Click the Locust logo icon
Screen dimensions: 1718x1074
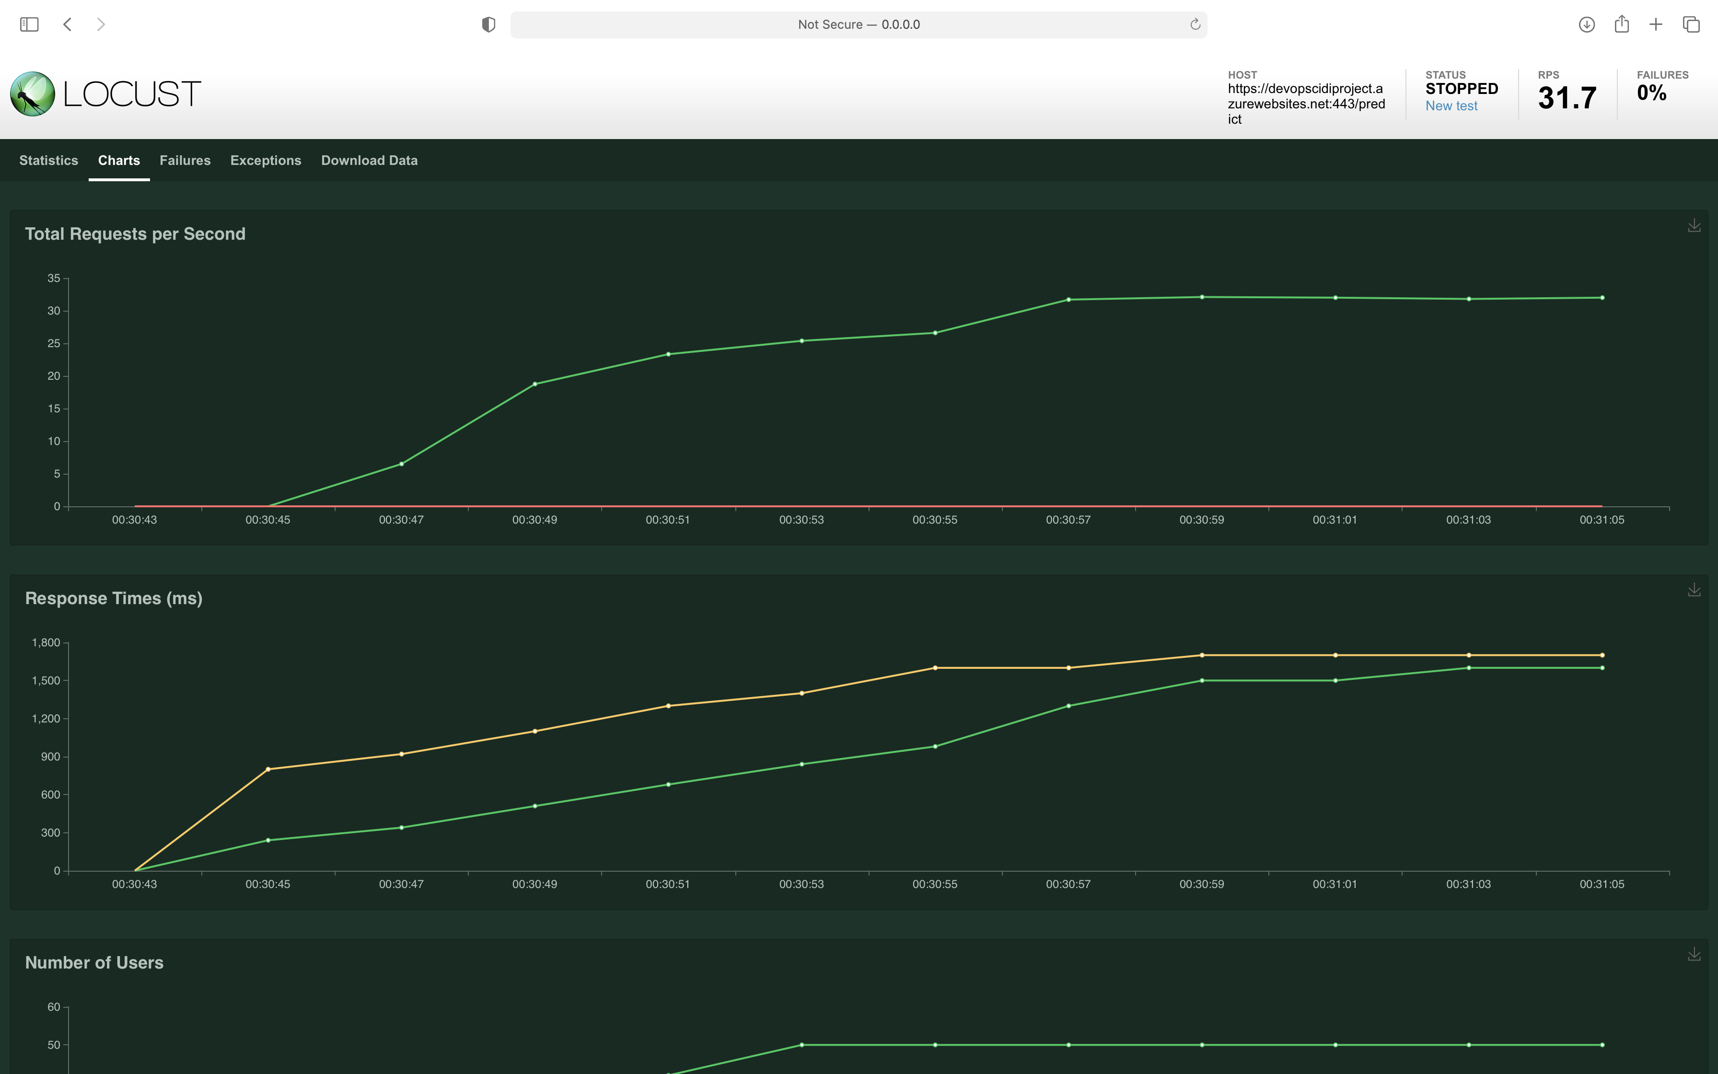[x=33, y=94]
